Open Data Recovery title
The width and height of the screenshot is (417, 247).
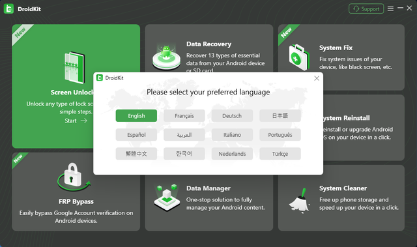(x=208, y=44)
